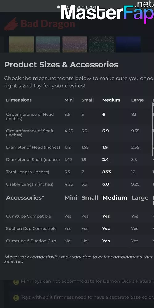The image size is (154, 308).
Task: Choose the deep blue color swatch
Action: (x=128, y=44)
